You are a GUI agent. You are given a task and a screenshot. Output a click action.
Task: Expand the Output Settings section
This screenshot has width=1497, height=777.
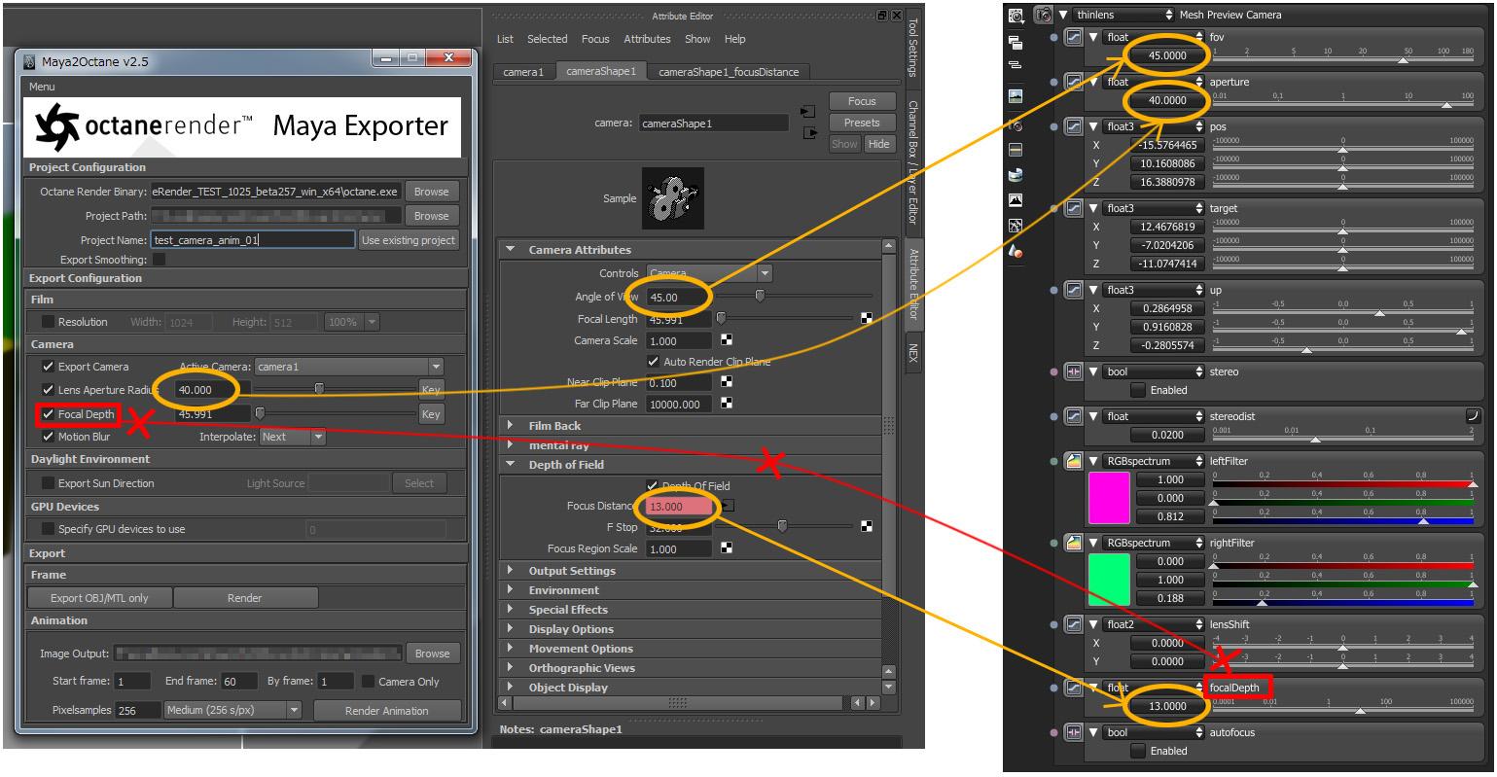click(511, 571)
